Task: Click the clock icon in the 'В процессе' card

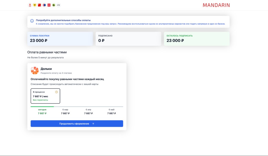Action: tap(57, 92)
